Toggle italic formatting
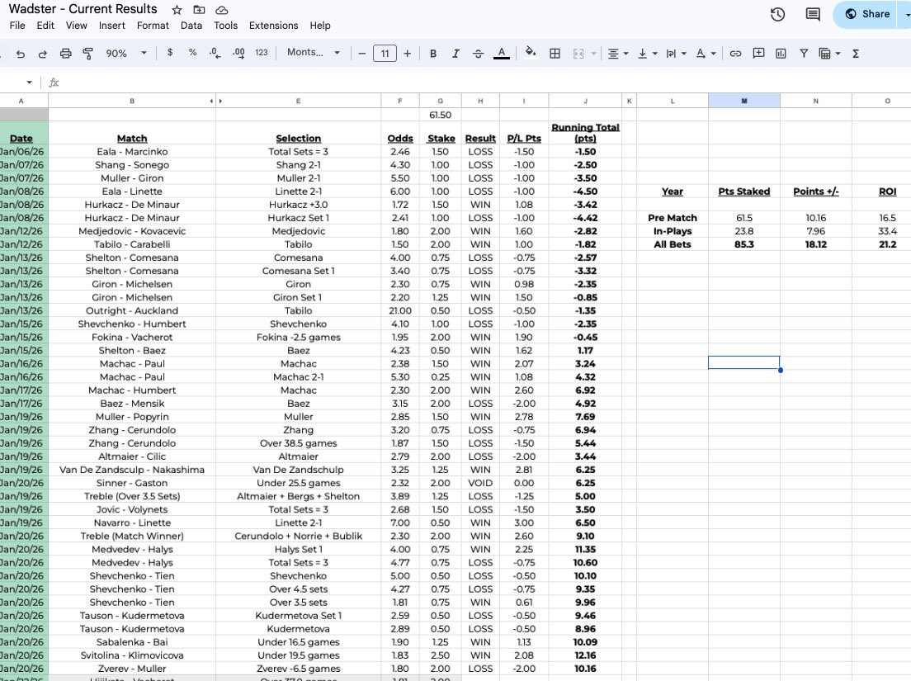Viewport: 911px width, 681px height. click(455, 54)
